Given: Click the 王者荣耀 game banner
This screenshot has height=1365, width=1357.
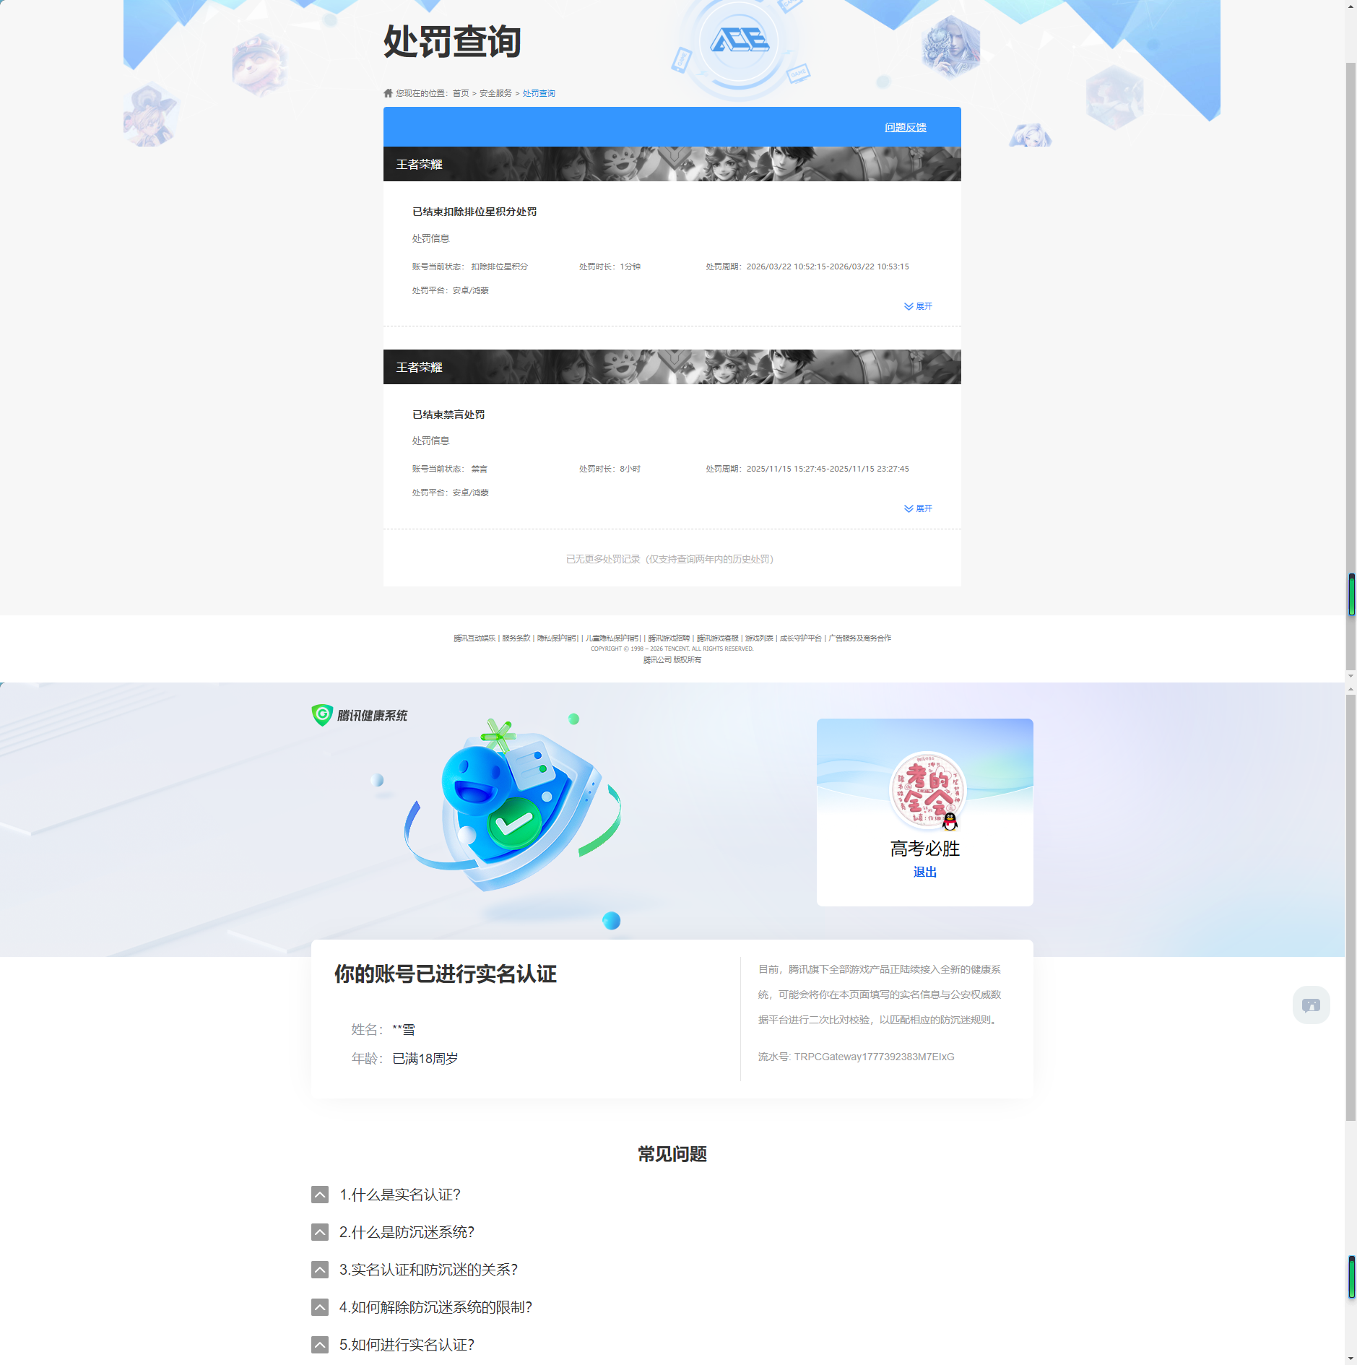Looking at the screenshot, I should tap(672, 165).
